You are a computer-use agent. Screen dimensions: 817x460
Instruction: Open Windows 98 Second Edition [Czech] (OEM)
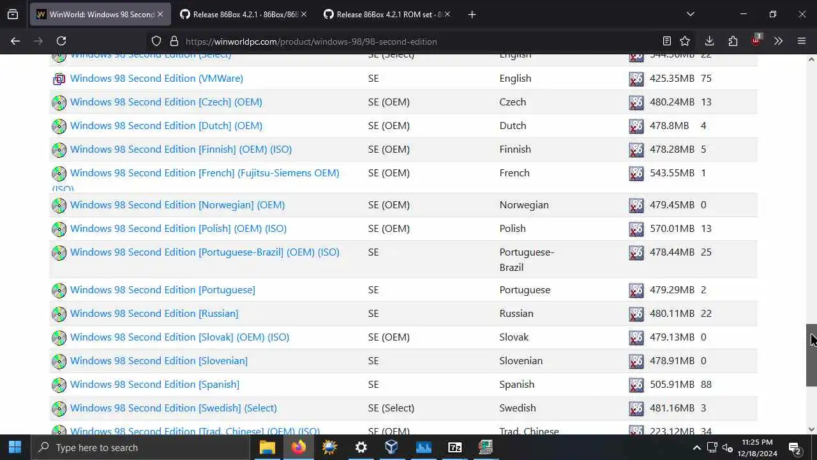tap(166, 102)
